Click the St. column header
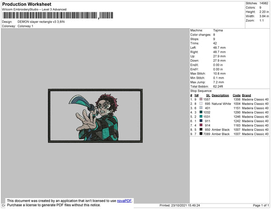271x209 pixels. click(x=208, y=95)
